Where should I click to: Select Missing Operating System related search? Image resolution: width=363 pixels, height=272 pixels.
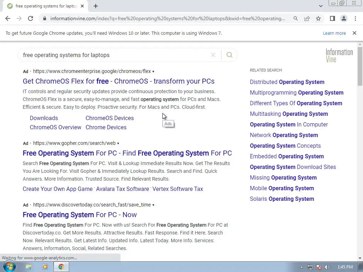(283, 178)
